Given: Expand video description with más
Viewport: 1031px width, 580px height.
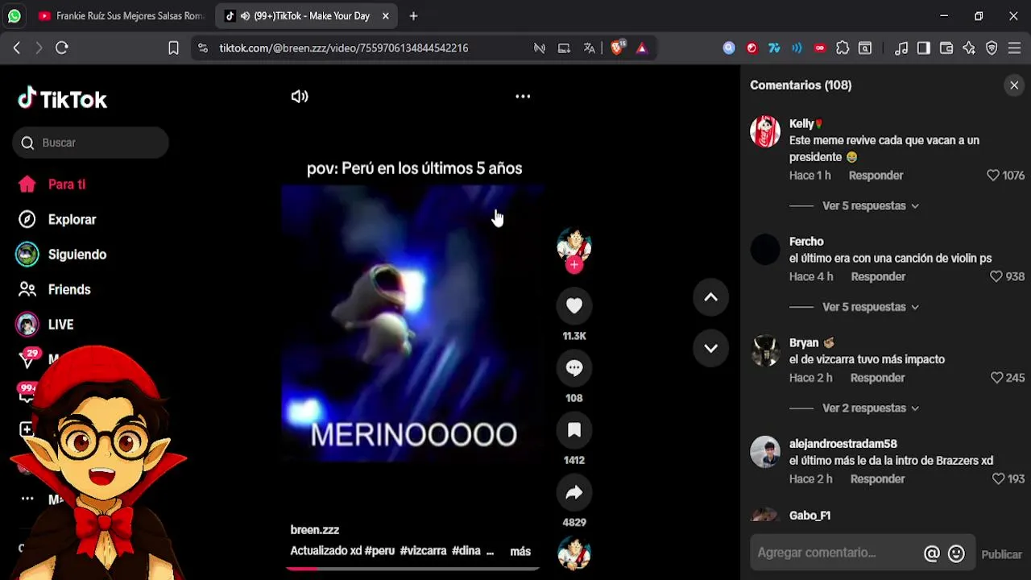Looking at the screenshot, I should tap(520, 552).
